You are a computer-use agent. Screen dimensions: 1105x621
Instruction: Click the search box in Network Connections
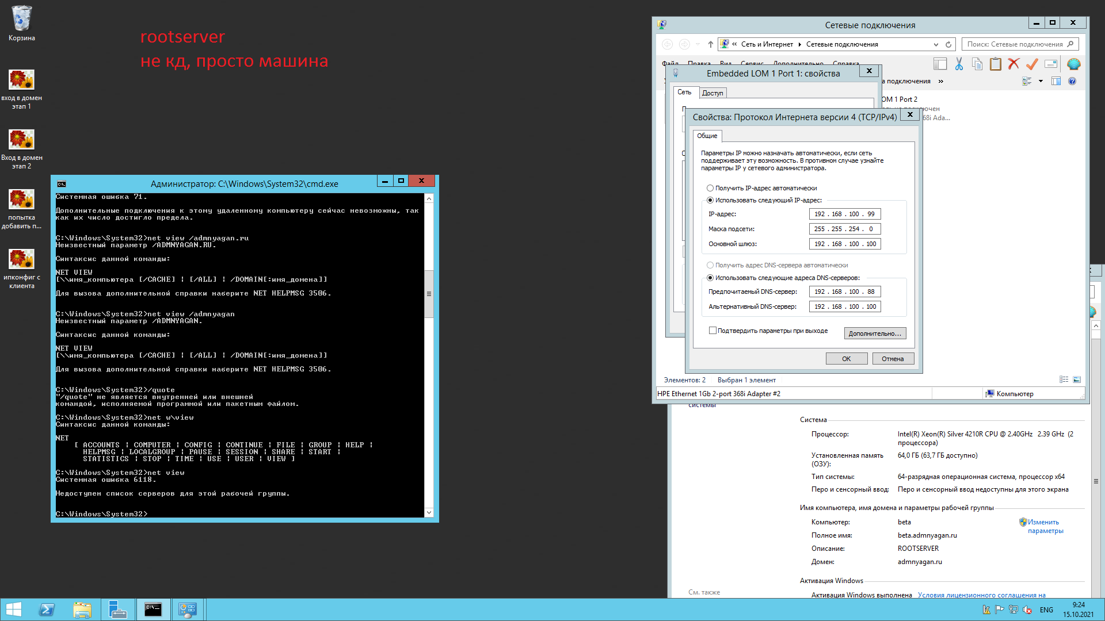(x=1020, y=44)
